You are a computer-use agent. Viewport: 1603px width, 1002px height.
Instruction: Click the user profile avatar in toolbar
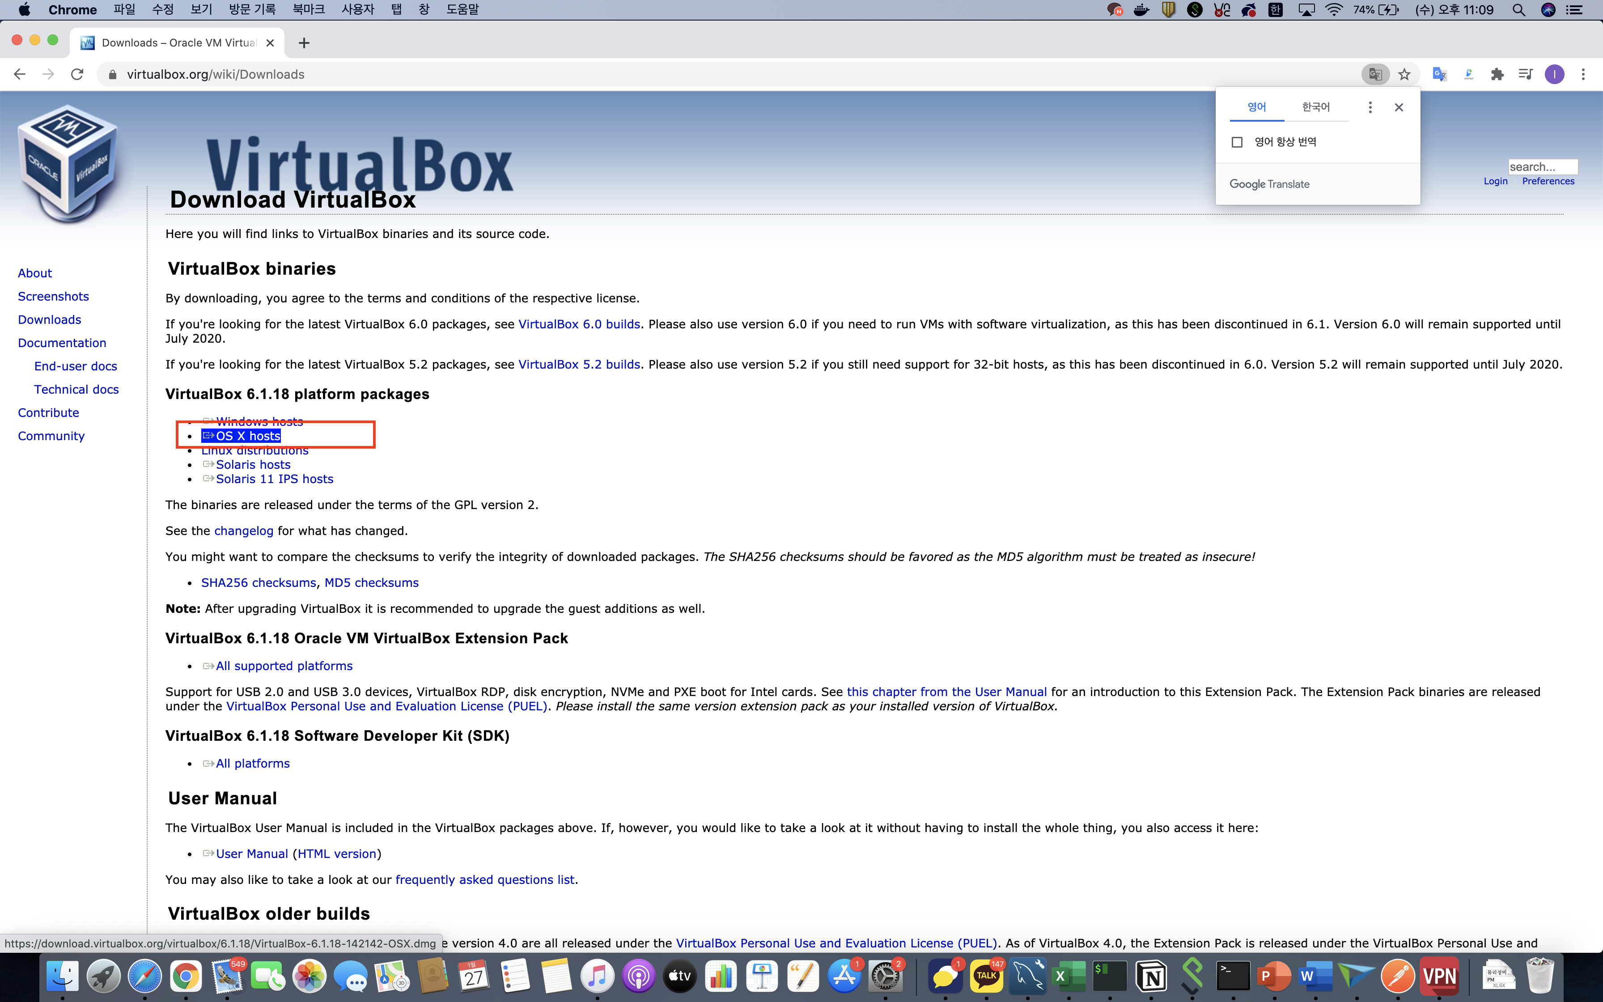coord(1554,74)
